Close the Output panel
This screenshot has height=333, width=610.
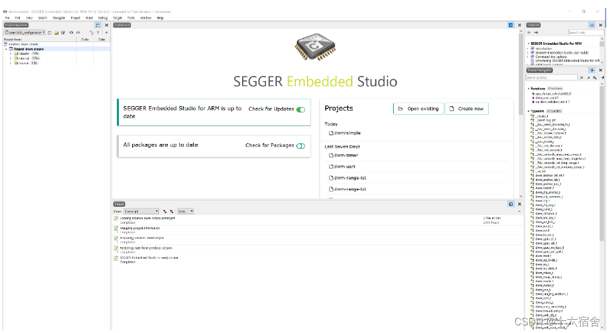coord(519,204)
